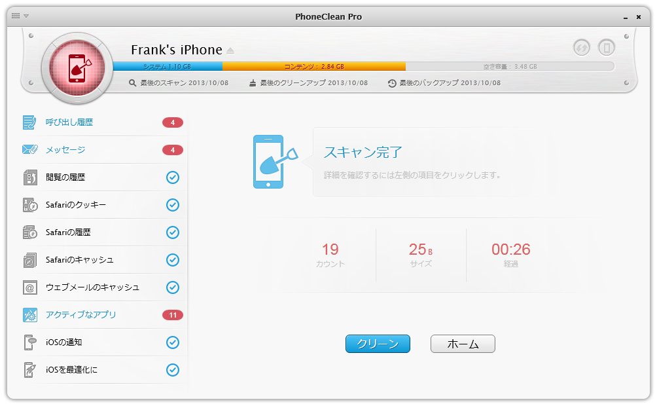Click the 最後のクリーンアップ 2013/10/08 text

pyautogui.click(x=314, y=83)
